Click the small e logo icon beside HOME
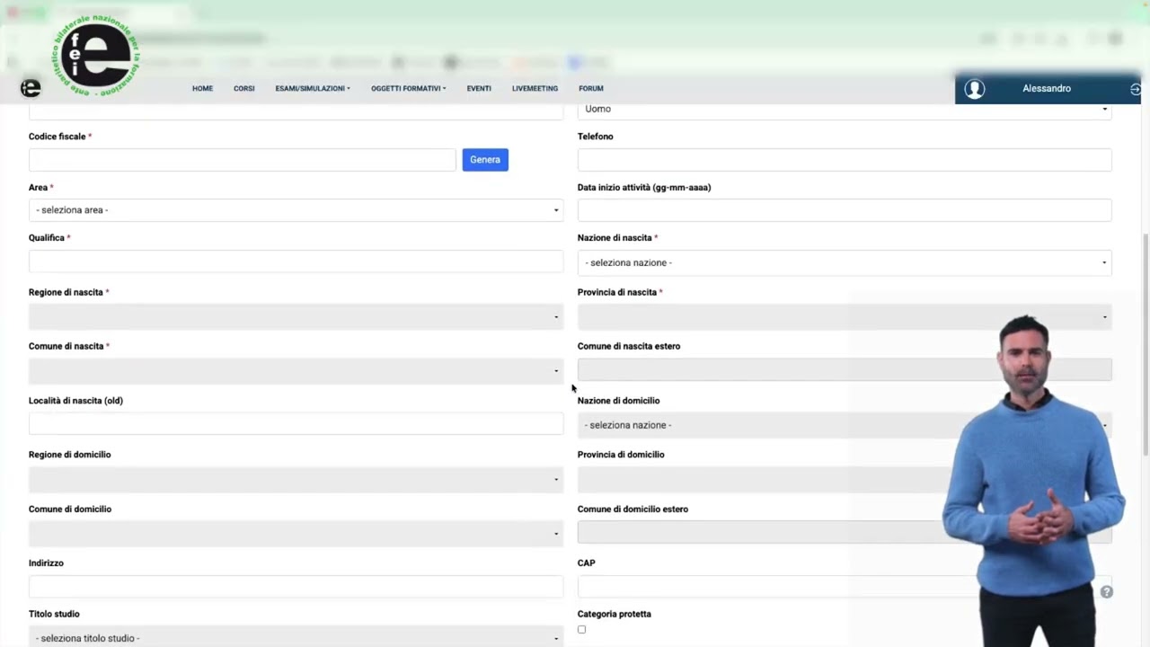Screen dimensions: 1150x647 tap(31, 88)
